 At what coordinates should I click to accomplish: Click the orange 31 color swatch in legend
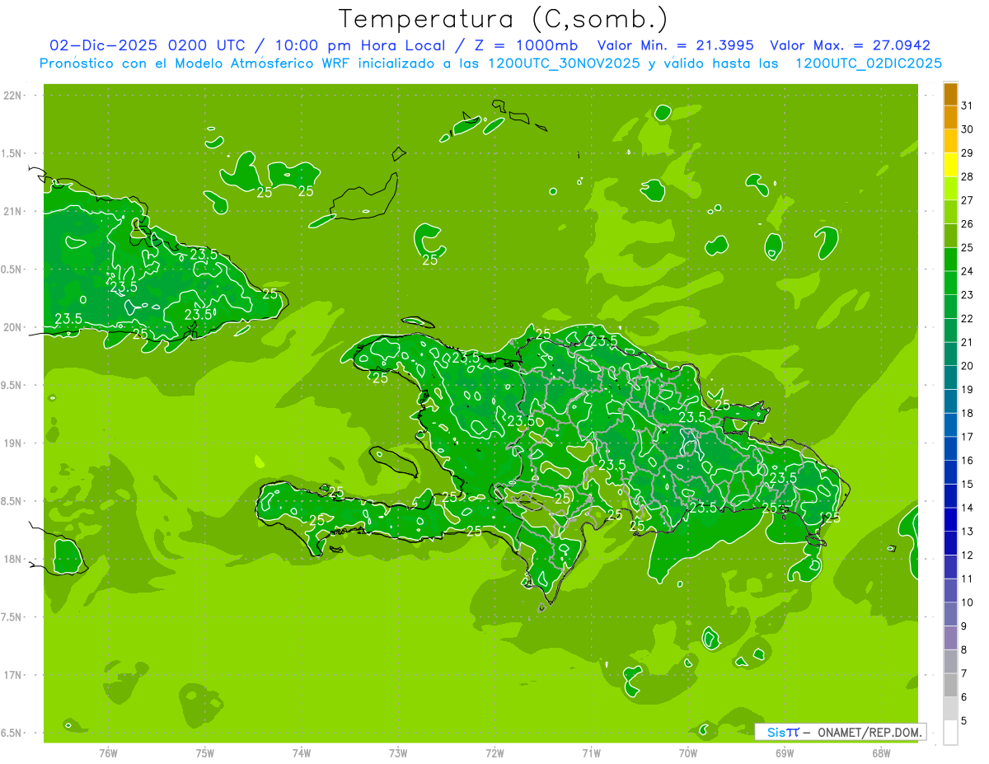pos(950,94)
